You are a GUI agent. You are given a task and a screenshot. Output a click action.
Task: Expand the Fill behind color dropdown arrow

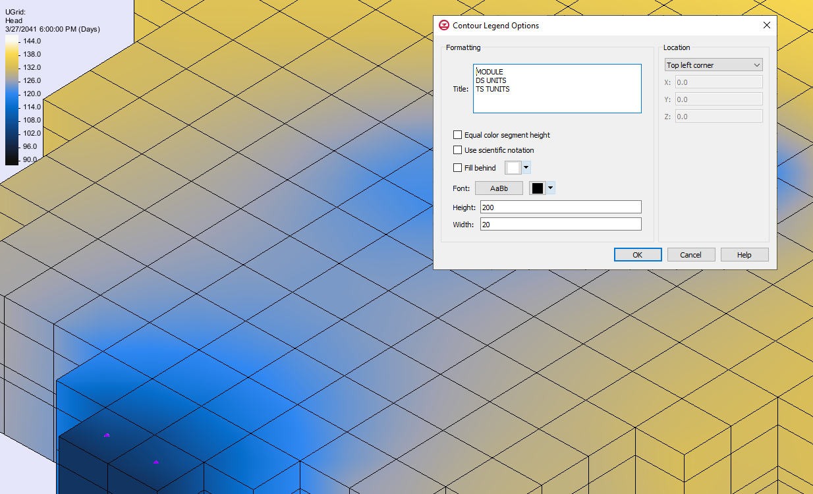pyautogui.click(x=526, y=168)
